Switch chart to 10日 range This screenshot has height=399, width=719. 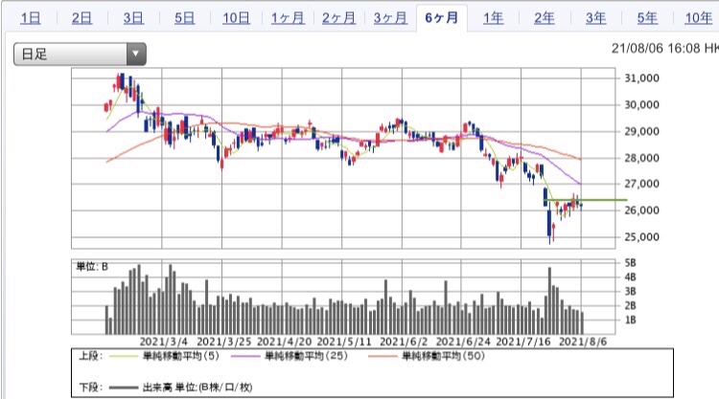[237, 18]
